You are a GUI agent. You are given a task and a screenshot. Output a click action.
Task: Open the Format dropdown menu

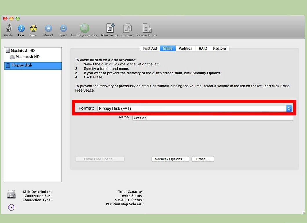[195, 109]
